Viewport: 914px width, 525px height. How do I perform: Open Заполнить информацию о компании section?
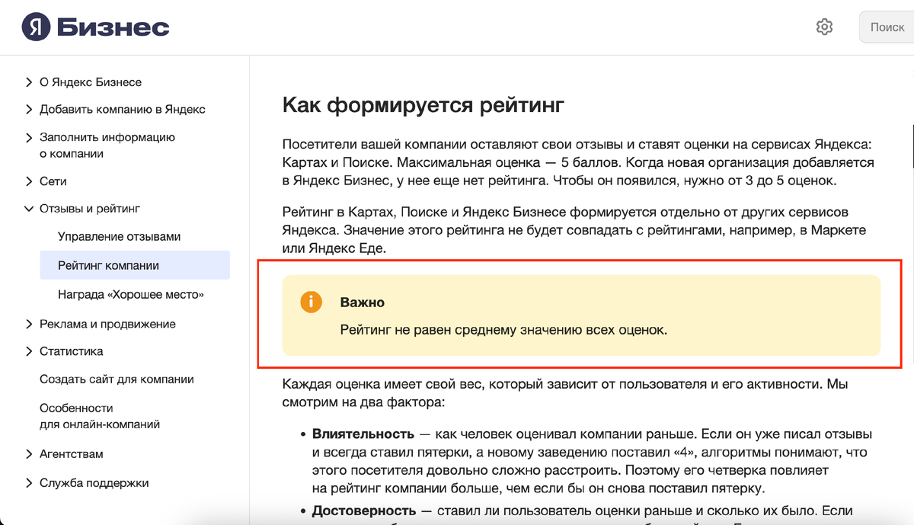[107, 145]
